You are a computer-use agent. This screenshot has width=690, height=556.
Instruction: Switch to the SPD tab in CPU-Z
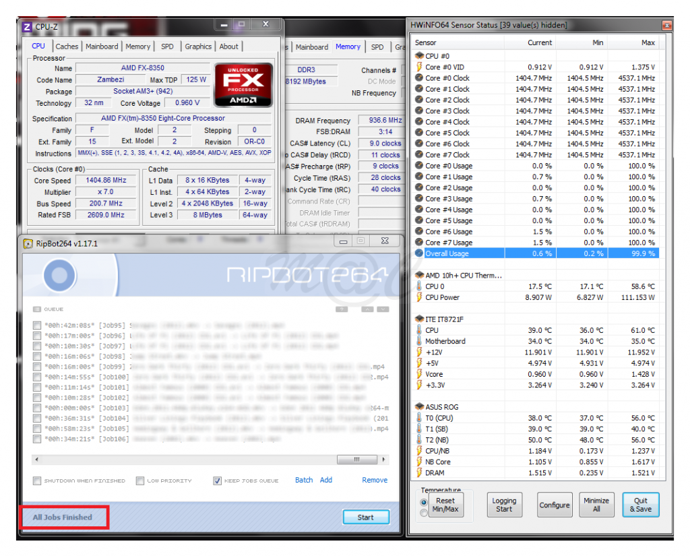166,47
